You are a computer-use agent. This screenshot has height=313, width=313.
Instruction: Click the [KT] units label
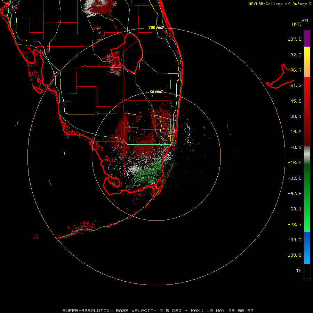[297, 24]
